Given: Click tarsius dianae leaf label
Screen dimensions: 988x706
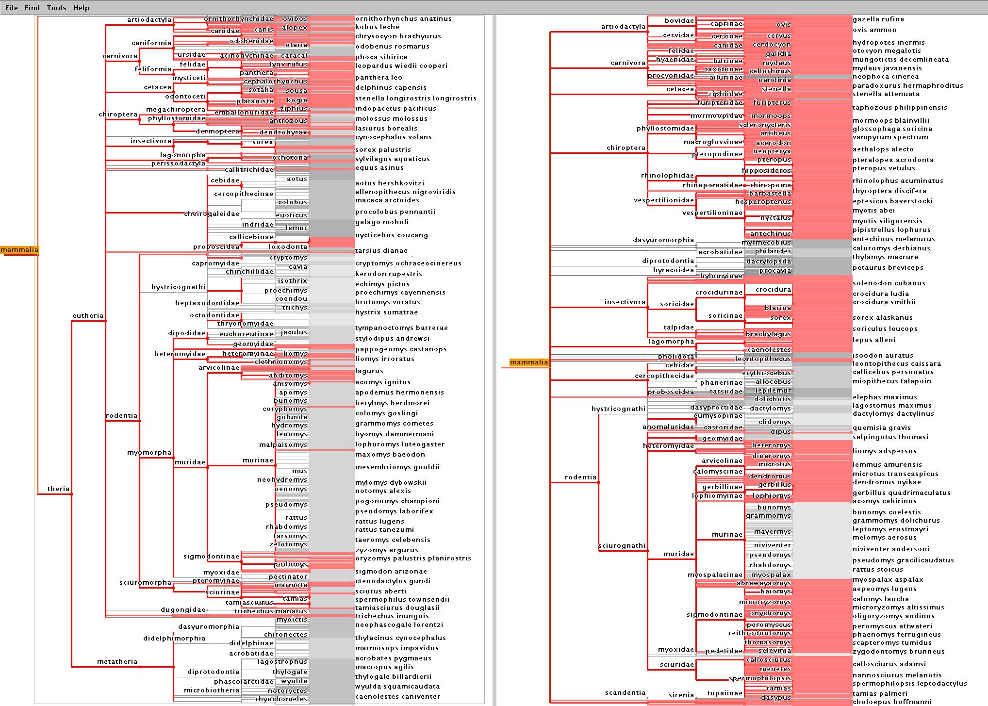Looking at the screenshot, I should pyautogui.click(x=381, y=250).
